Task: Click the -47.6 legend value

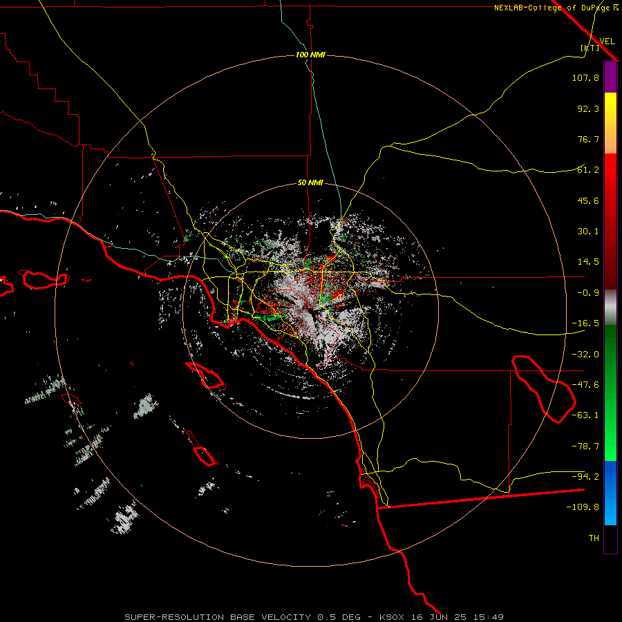Action: coord(585,385)
